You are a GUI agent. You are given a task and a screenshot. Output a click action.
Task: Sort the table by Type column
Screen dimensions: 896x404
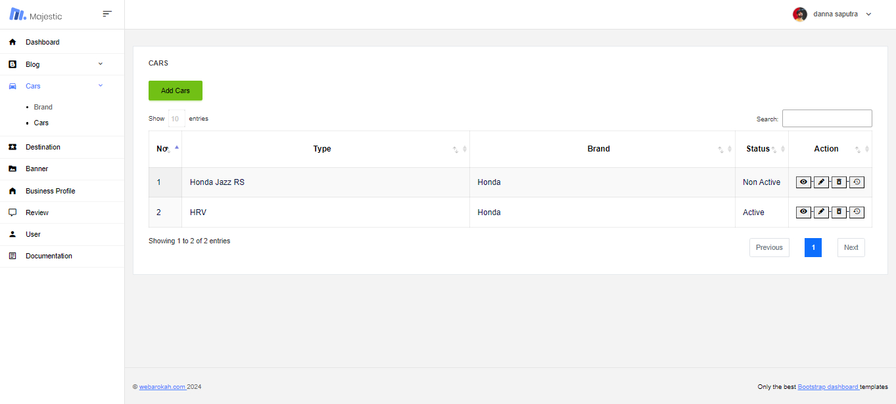click(x=322, y=149)
